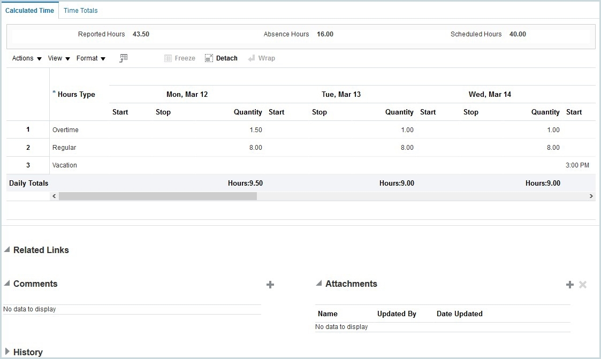Expand the History section

click(x=6, y=352)
